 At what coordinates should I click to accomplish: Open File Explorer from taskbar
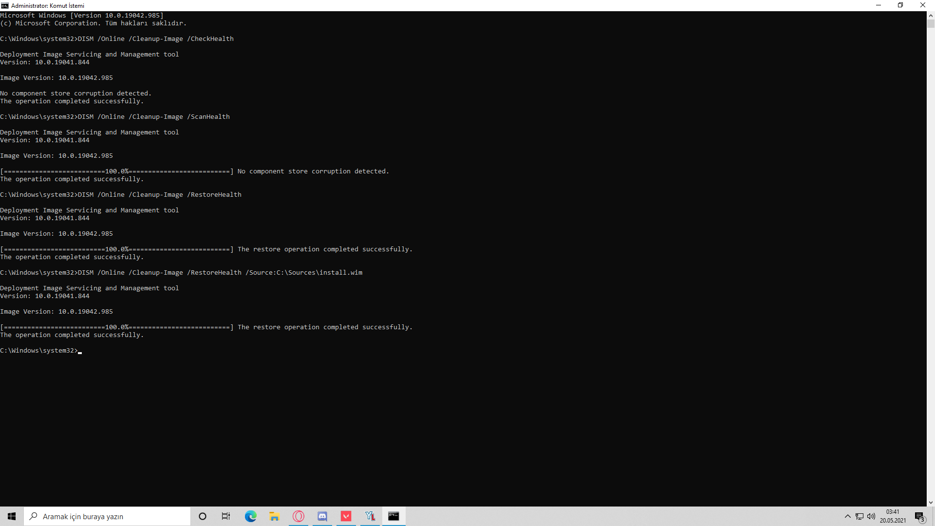coord(274,516)
